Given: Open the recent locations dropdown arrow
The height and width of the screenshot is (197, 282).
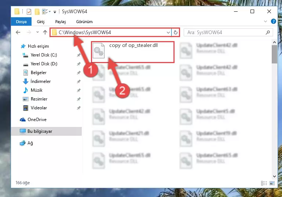Looking at the screenshot, I should click(37, 32).
